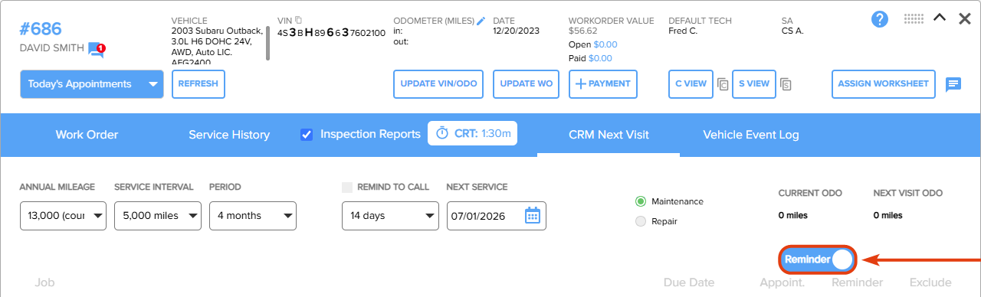
Task: Click CRT timer icon
Action: tap(442, 133)
